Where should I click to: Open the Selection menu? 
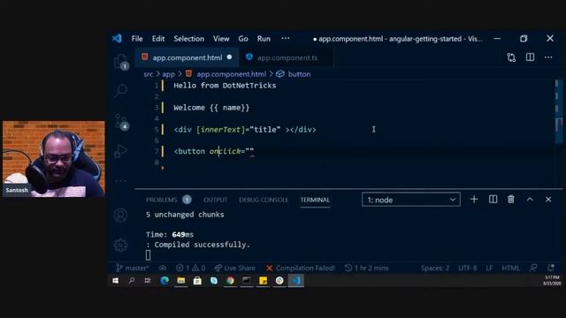(x=188, y=39)
